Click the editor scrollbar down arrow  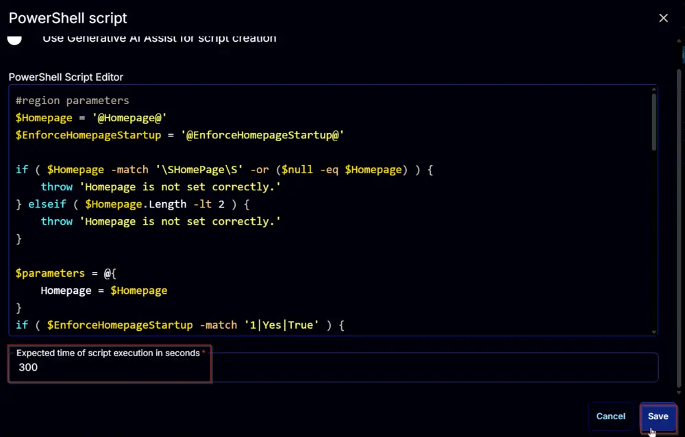click(x=654, y=332)
